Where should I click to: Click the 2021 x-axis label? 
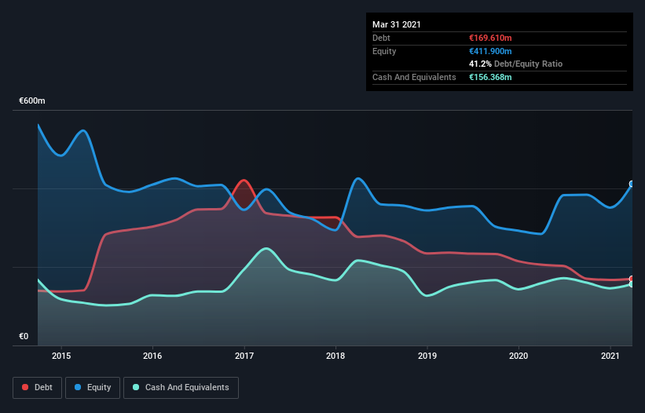click(x=610, y=356)
